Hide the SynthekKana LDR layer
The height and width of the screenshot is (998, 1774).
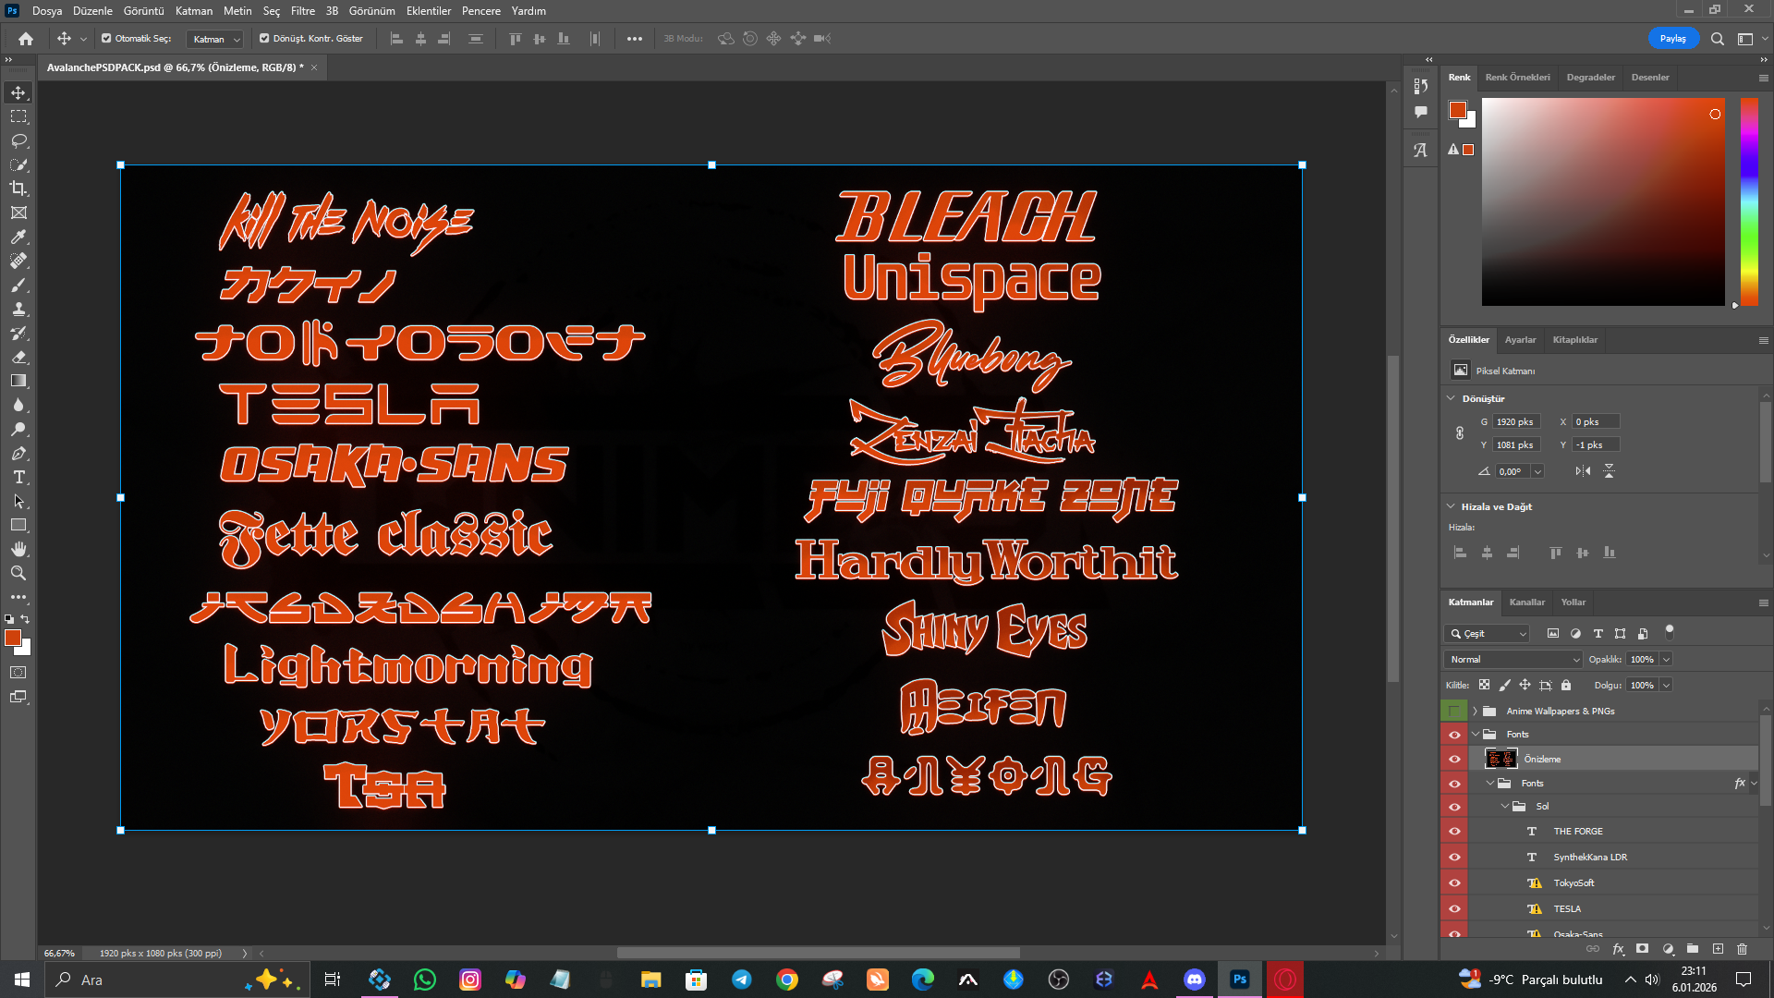(1454, 858)
